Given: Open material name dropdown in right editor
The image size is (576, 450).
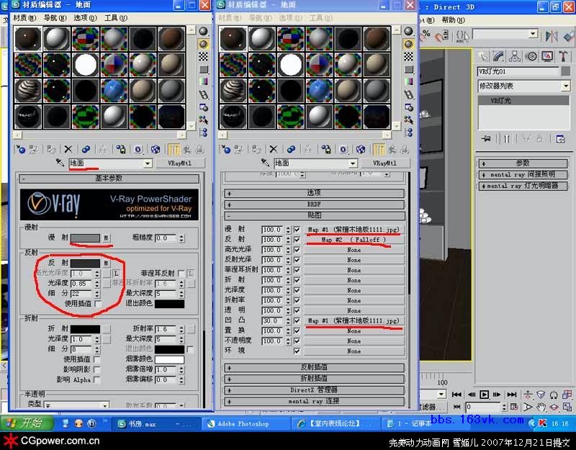Looking at the screenshot, I should click(353, 163).
